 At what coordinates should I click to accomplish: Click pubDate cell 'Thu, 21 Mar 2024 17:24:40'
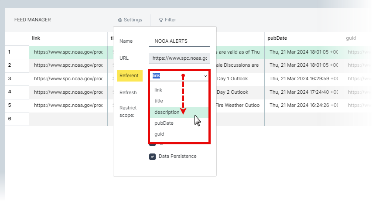tap(304, 92)
